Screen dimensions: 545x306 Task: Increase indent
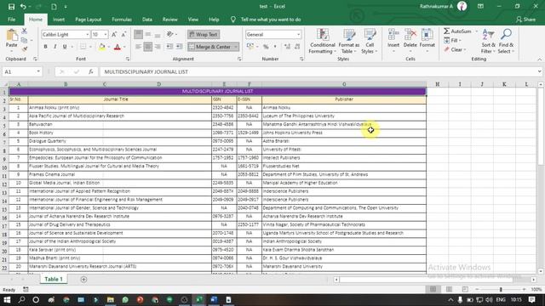click(180, 47)
